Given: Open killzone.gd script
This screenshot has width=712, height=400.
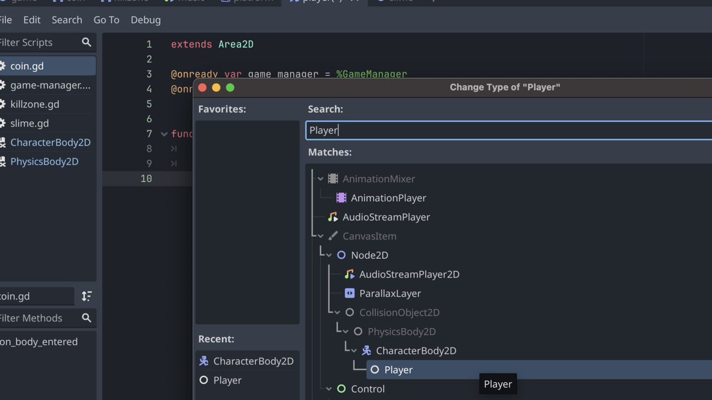Looking at the screenshot, I should (48, 104).
